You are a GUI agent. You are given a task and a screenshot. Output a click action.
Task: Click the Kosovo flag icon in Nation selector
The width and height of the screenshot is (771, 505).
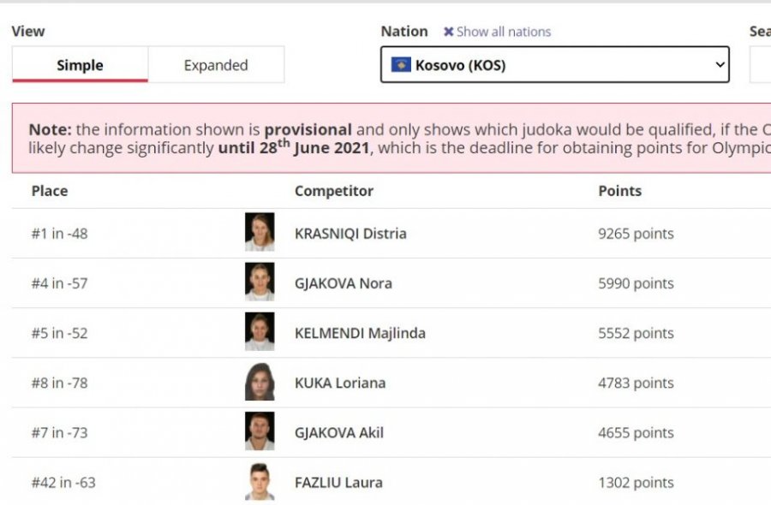(401, 64)
